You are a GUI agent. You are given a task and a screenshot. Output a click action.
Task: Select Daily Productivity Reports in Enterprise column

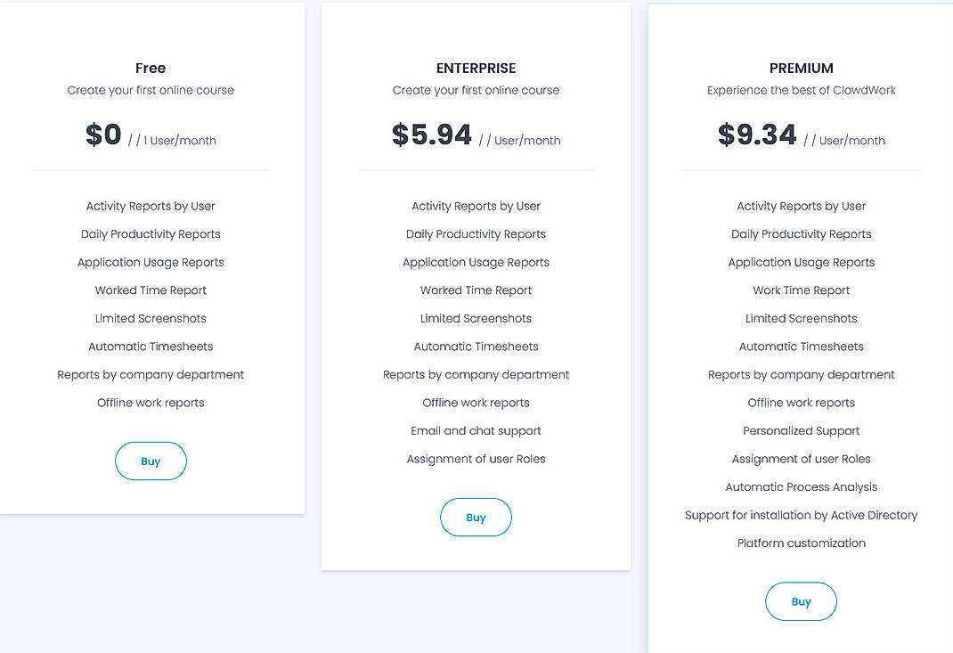476,233
